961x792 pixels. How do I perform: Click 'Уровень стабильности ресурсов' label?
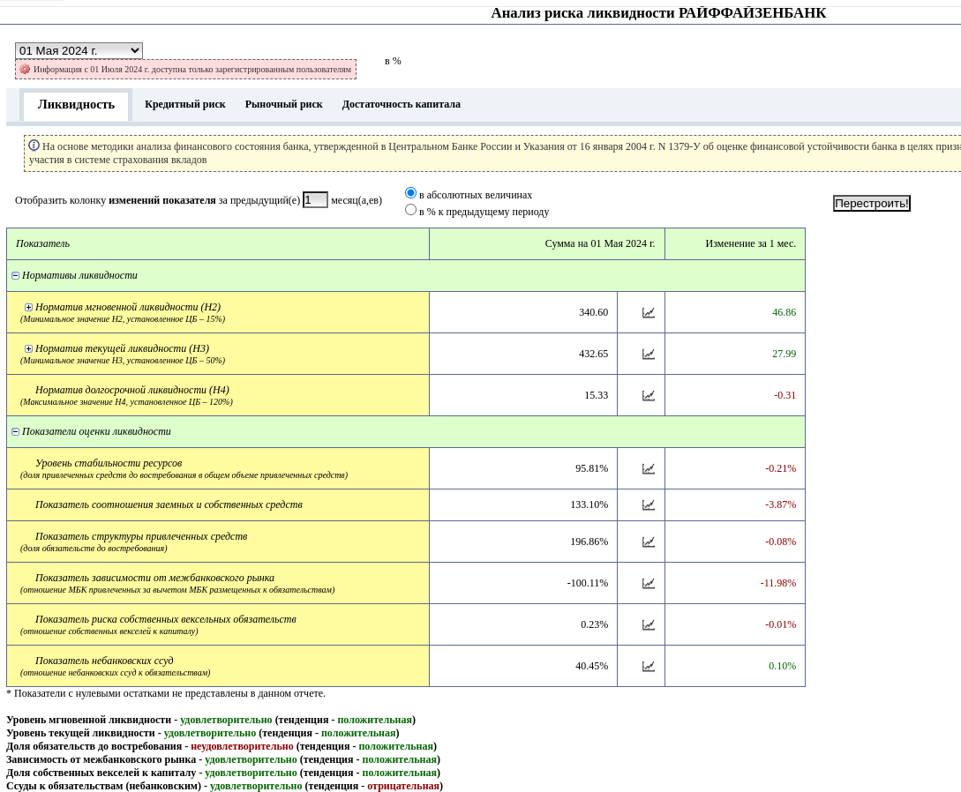coord(109,464)
